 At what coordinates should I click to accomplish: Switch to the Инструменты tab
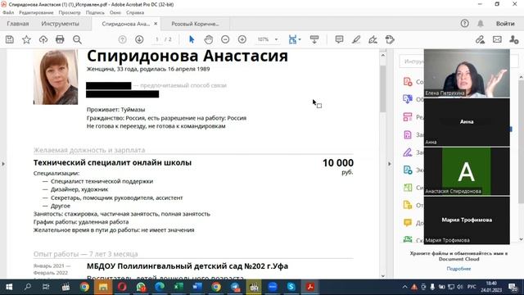60,24
